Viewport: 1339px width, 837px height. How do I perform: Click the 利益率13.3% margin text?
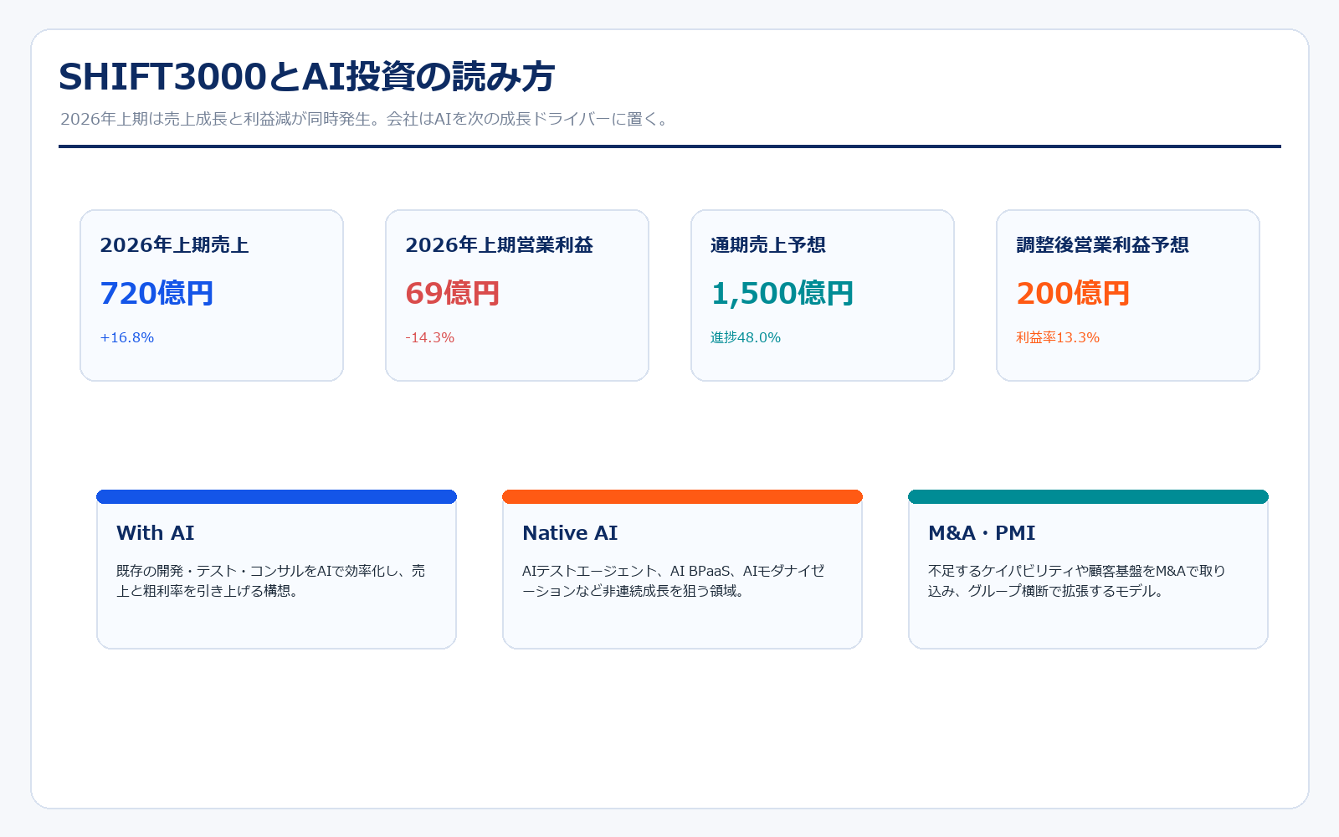(x=1058, y=337)
